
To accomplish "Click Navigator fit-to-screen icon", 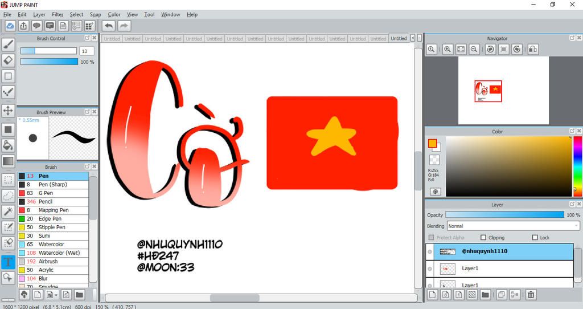I will 461,49.
